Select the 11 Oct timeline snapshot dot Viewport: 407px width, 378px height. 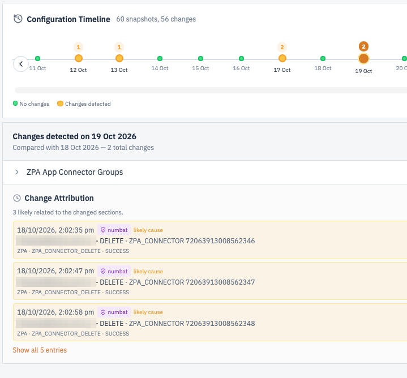(37, 59)
